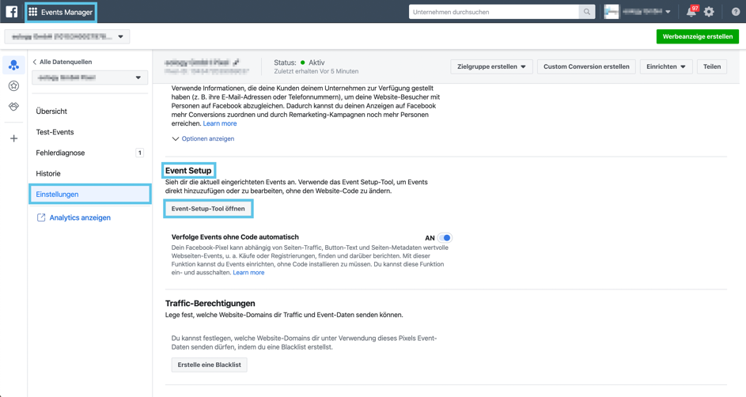Open the Test-Events tab
The image size is (746, 397).
coord(55,132)
